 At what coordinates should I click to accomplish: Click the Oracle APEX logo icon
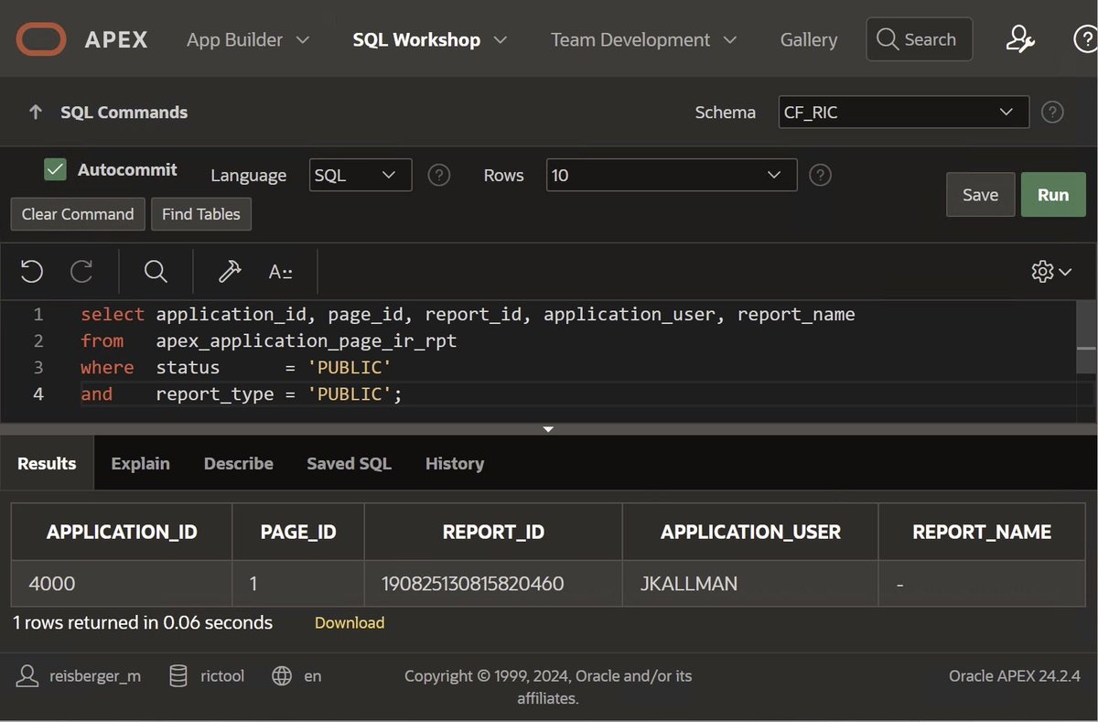pyautogui.click(x=41, y=39)
